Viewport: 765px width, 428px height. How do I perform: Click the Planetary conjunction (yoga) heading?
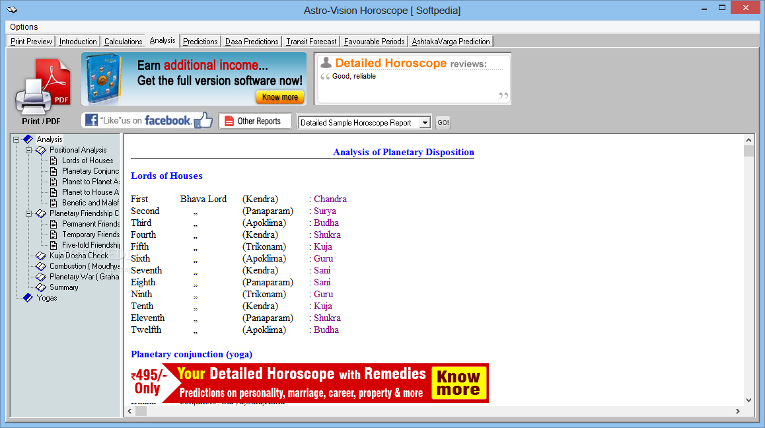click(x=192, y=354)
